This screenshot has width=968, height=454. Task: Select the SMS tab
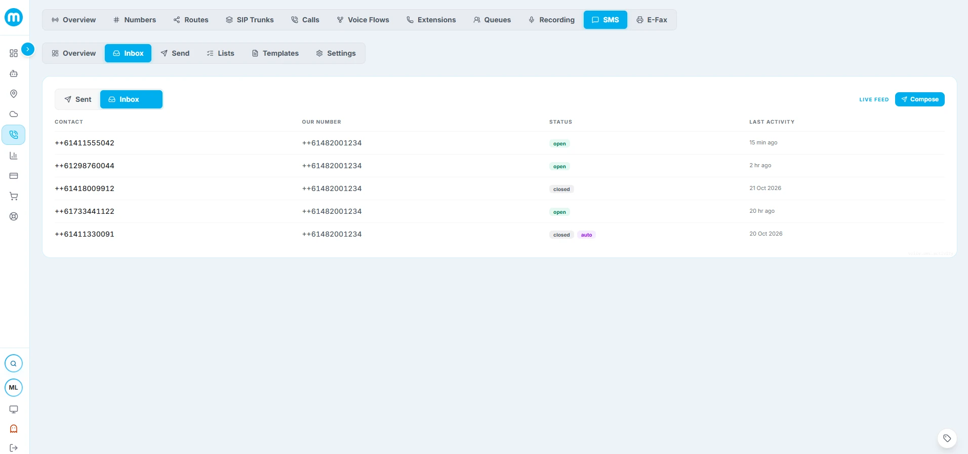tap(606, 20)
